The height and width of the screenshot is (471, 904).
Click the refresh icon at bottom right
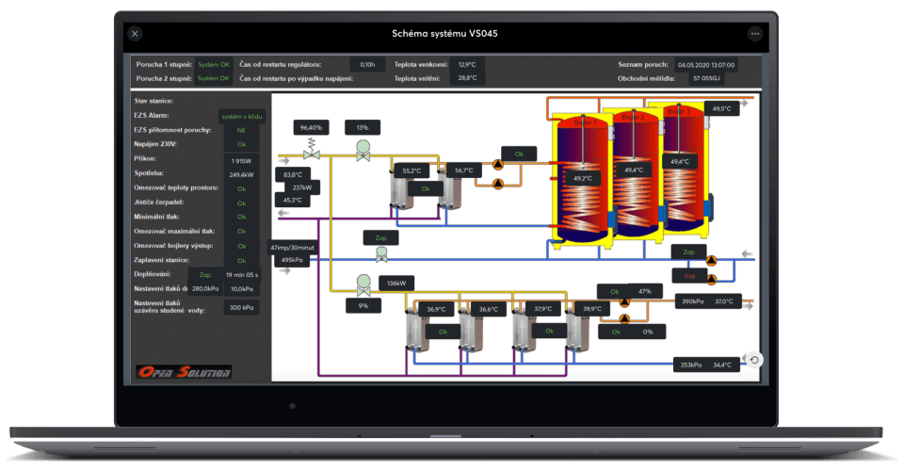pyautogui.click(x=754, y=360)
